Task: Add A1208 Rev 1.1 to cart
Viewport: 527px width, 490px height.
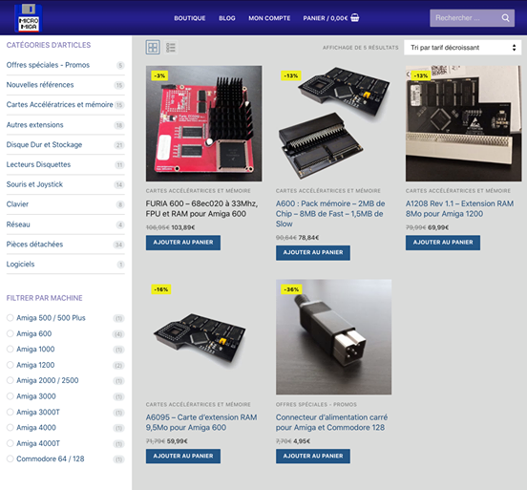Action: coord(443,243)
